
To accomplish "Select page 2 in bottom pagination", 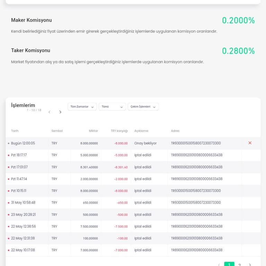I will point(240,265).
